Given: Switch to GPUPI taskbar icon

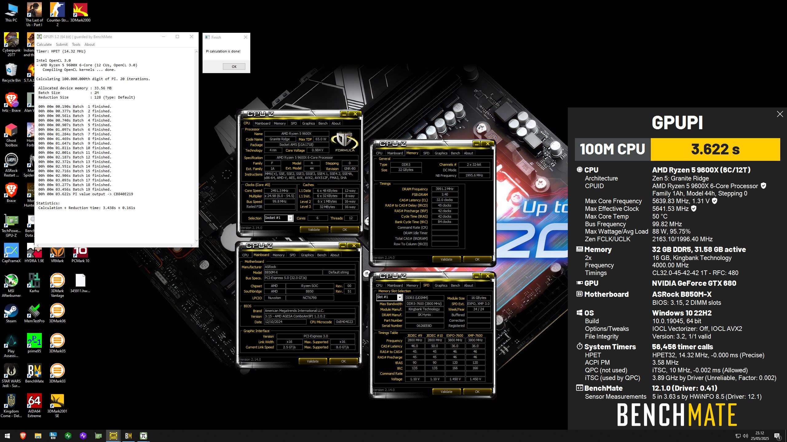Looking at the screenshot, I should [x=144, y=436].
